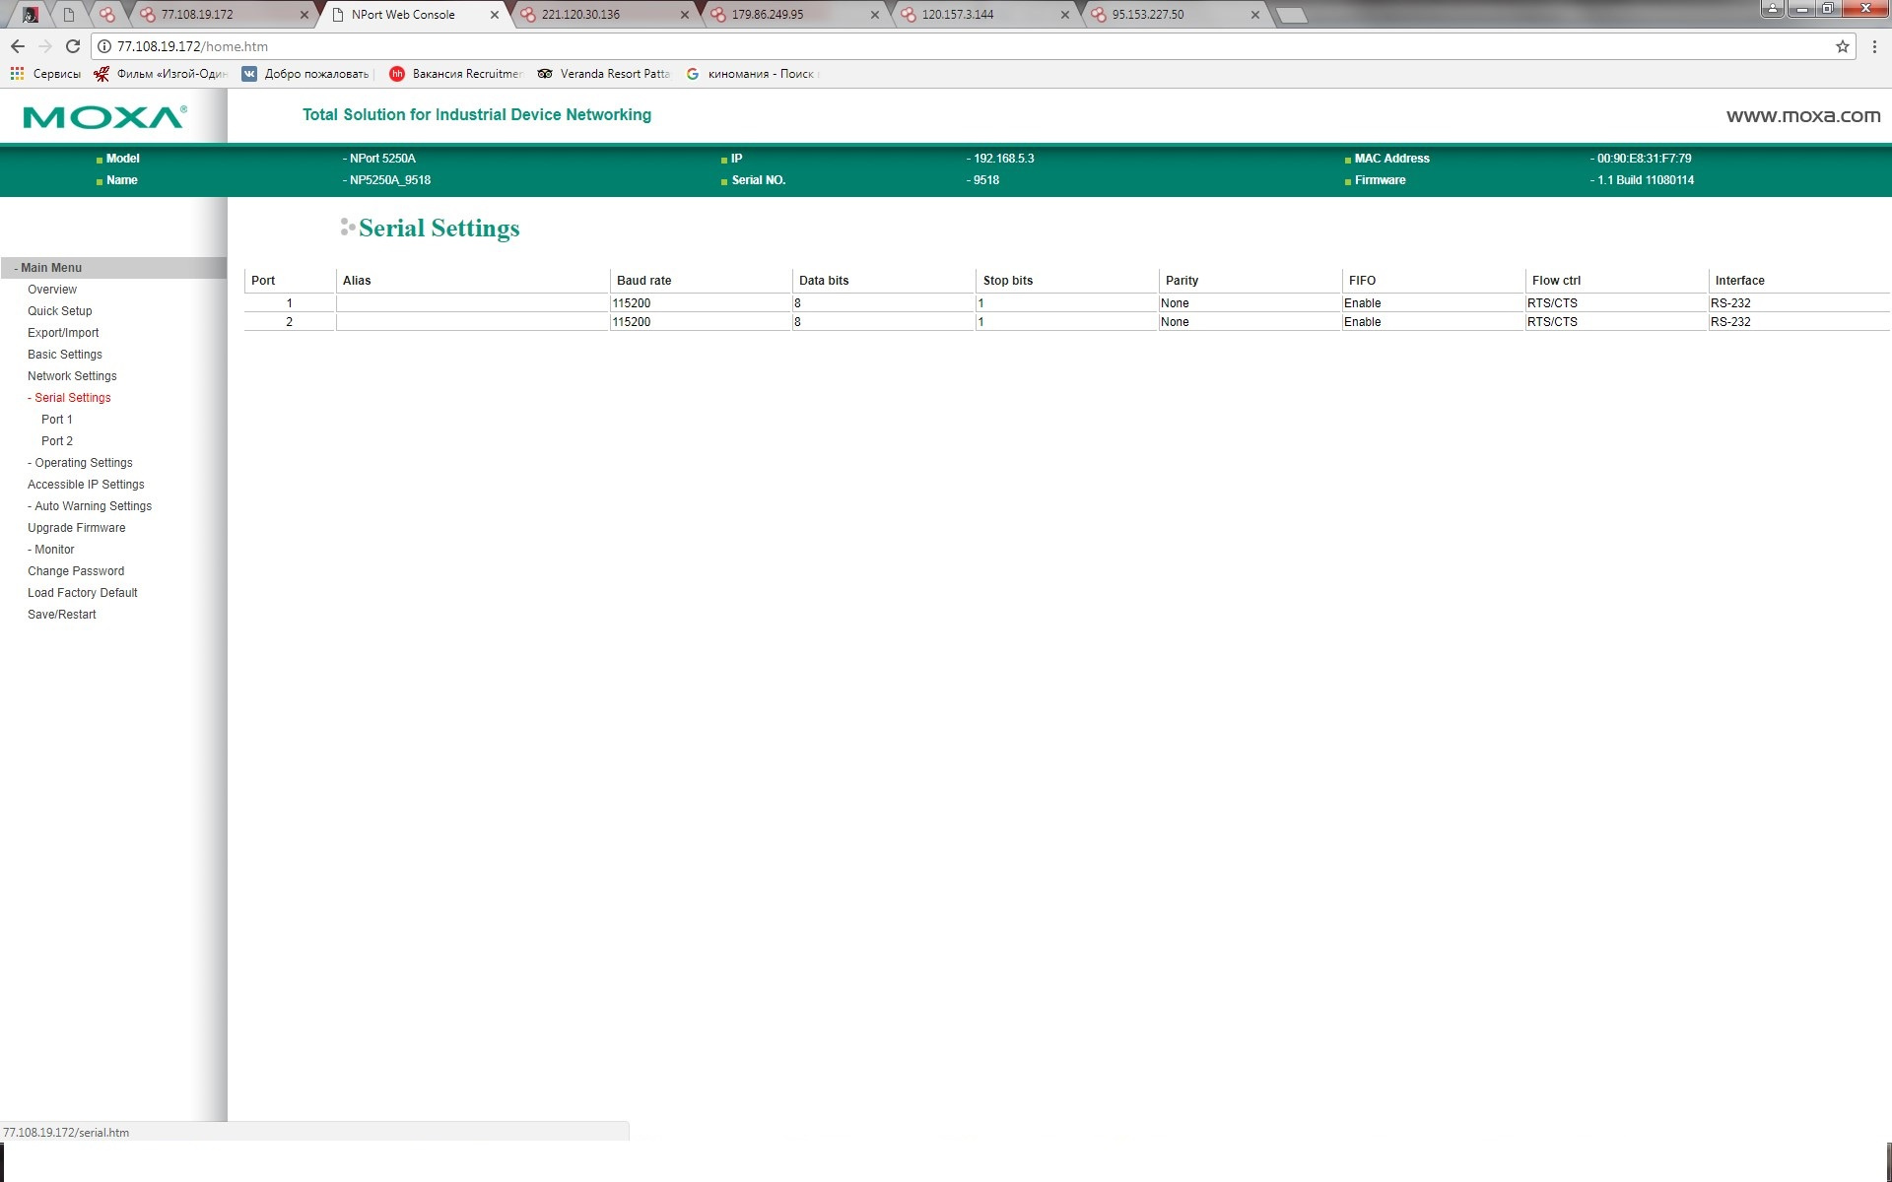Reload the page with the refresh icon
This screenshot has width=1892, height=1182.
pyautogui.click(x=72, y=46)
